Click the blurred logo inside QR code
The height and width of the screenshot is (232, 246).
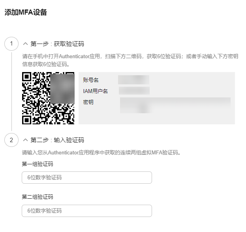[62, 88]
